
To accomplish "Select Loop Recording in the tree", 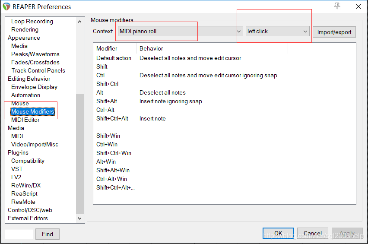I will coord(32,21).
